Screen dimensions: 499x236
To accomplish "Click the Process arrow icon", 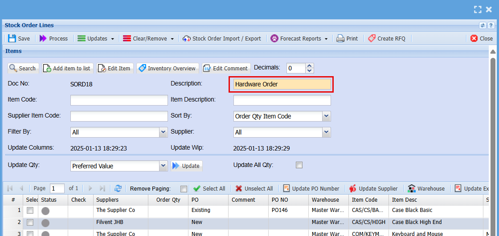I will [x=43, y=39].
